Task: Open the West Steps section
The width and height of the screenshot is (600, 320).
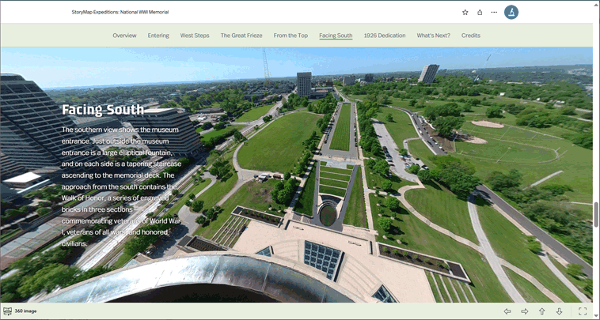Action: pyautogui.click(x=195, y=36)
